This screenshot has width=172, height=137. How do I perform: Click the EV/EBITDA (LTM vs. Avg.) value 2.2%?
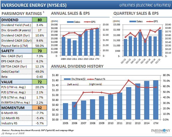pyautogui.click(x=40, y=103)
